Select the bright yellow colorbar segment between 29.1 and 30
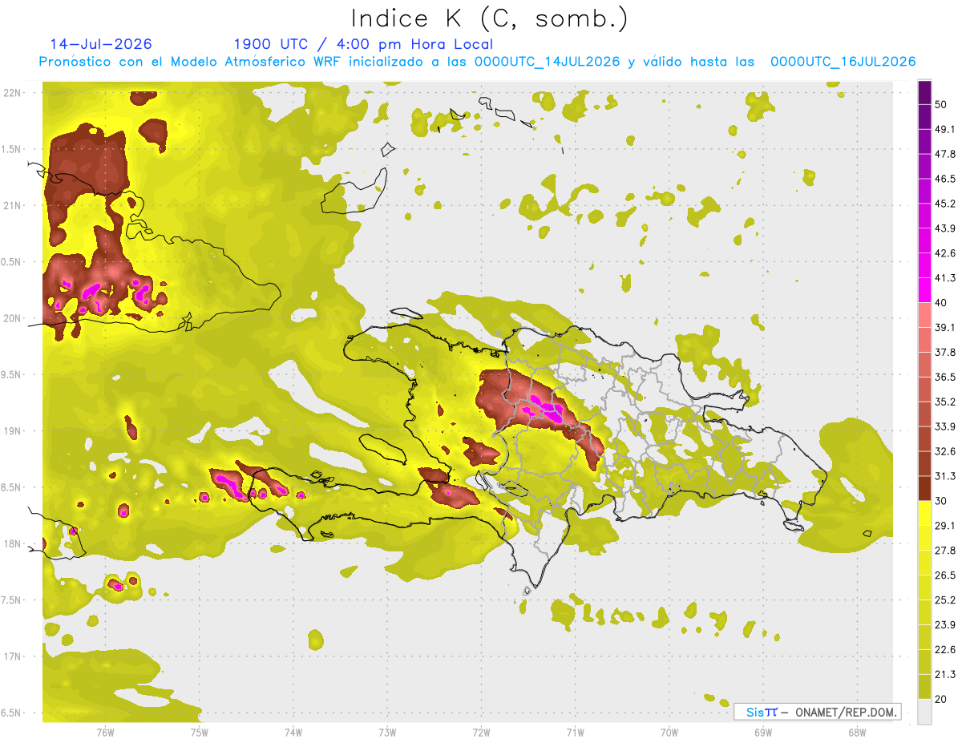 click(x=924, y=513)
